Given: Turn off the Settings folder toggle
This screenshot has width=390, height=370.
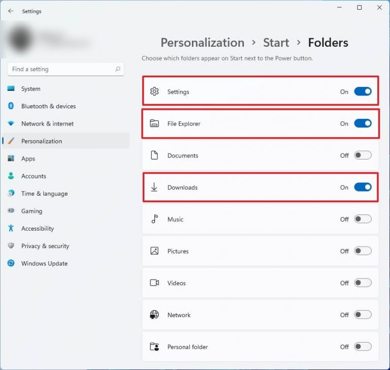Looking at the screenshot, I should 363,91.
